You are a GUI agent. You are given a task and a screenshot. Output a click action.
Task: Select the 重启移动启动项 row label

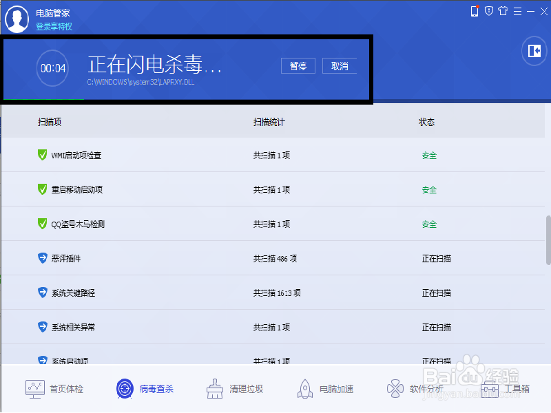[x=77, y=190]
